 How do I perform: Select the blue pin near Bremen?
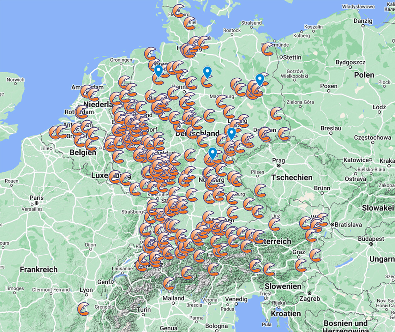158,71
